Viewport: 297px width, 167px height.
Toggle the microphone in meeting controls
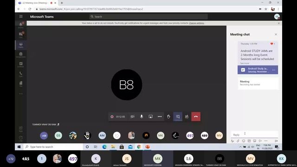[142, 116]
